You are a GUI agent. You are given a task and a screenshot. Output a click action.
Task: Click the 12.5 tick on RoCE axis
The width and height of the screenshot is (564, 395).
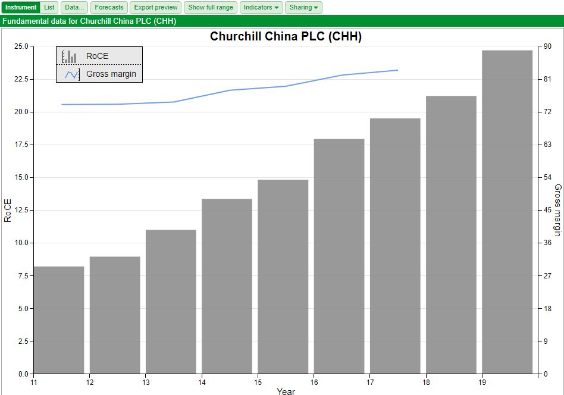[21, 210]
